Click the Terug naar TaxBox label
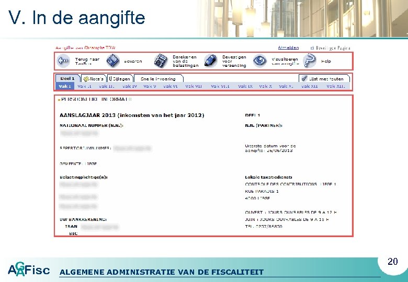408x282 pixels. tap(87, 61)
